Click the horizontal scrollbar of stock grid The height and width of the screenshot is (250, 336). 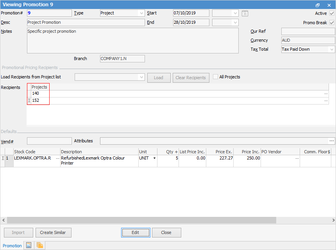pos(156,220)
